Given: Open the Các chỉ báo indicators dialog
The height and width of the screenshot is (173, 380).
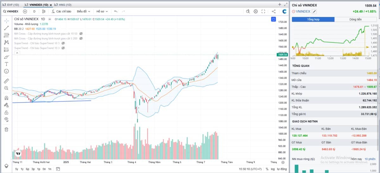Looking at the screenshot, I should (x=61, y=11).
